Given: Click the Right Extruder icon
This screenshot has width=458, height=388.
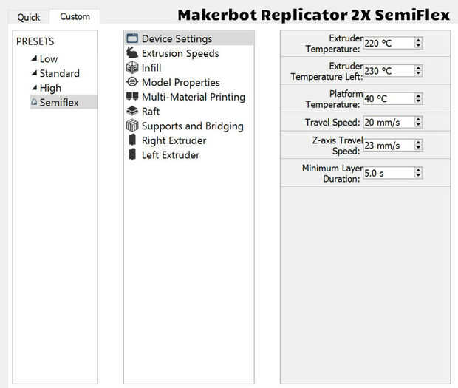Looking at the screenshot, I should [132, 140].
